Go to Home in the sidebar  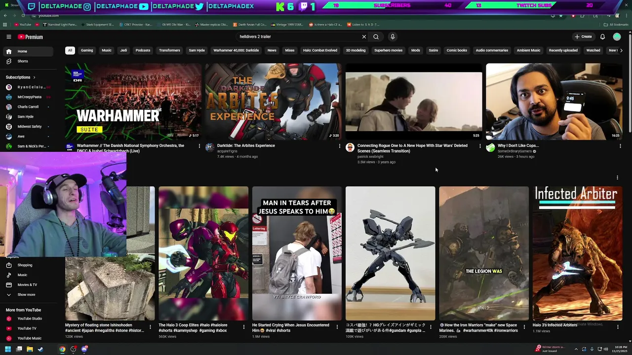pos(28,51)
